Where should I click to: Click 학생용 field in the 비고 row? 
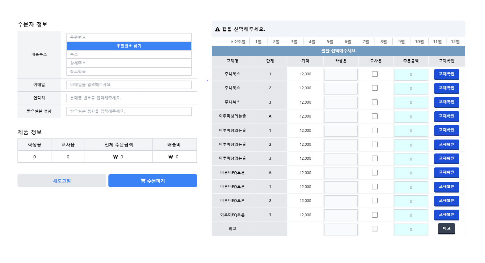341,229
